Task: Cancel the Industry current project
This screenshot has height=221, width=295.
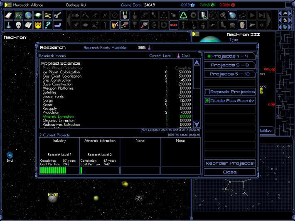Action: pyautogui.click(x=59, y=152)
